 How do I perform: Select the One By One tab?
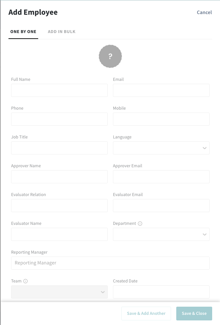(x=23, y=32)
